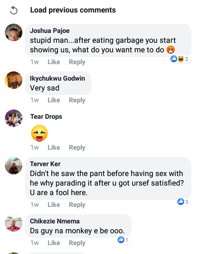Click Tear Drops' avatar
This screenshot has width=197, height=254.
pos(14,118)
